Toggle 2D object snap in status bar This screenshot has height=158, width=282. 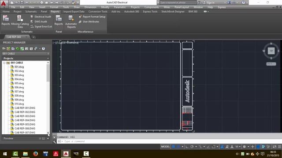(x=213, y=147)
